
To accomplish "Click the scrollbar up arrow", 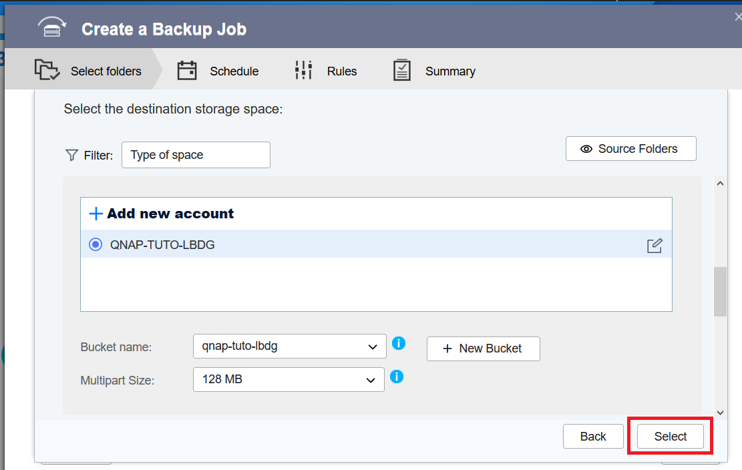I will (x=720, y=184).
